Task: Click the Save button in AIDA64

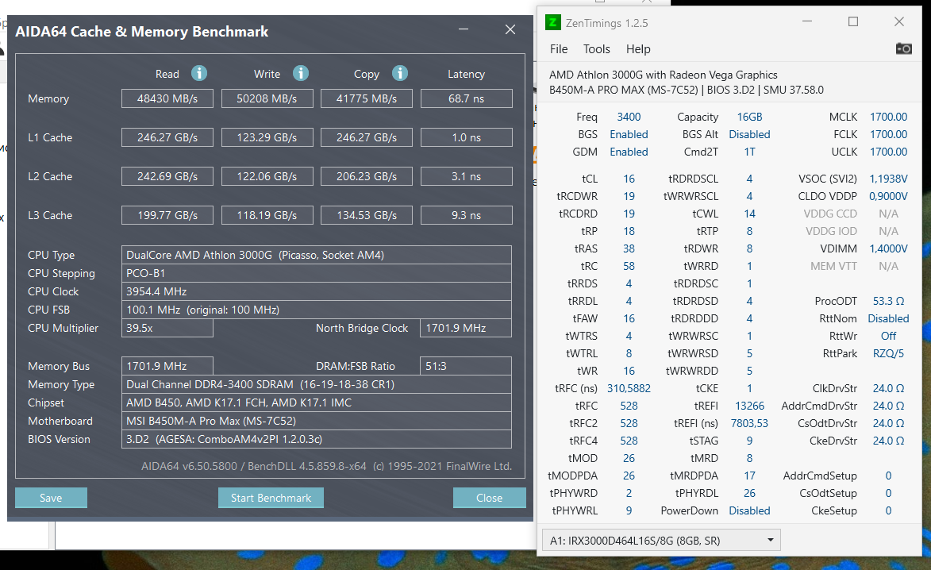Action: (51, 498)
